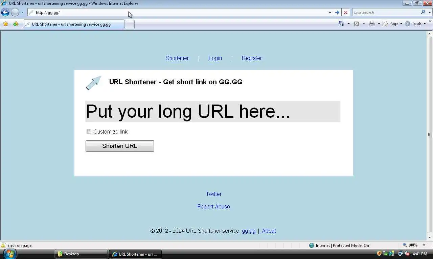The width and height of the screenshot is (433, 259).
Task: Click the address bar containing http://gg.gg/
Action: [178, 12]
